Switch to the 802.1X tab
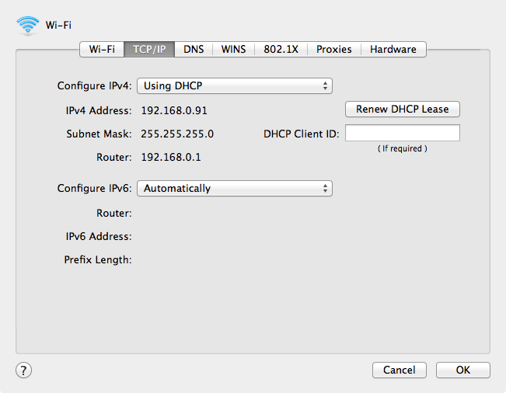Screen dimensions: 506x393 [x=281, y=50]
